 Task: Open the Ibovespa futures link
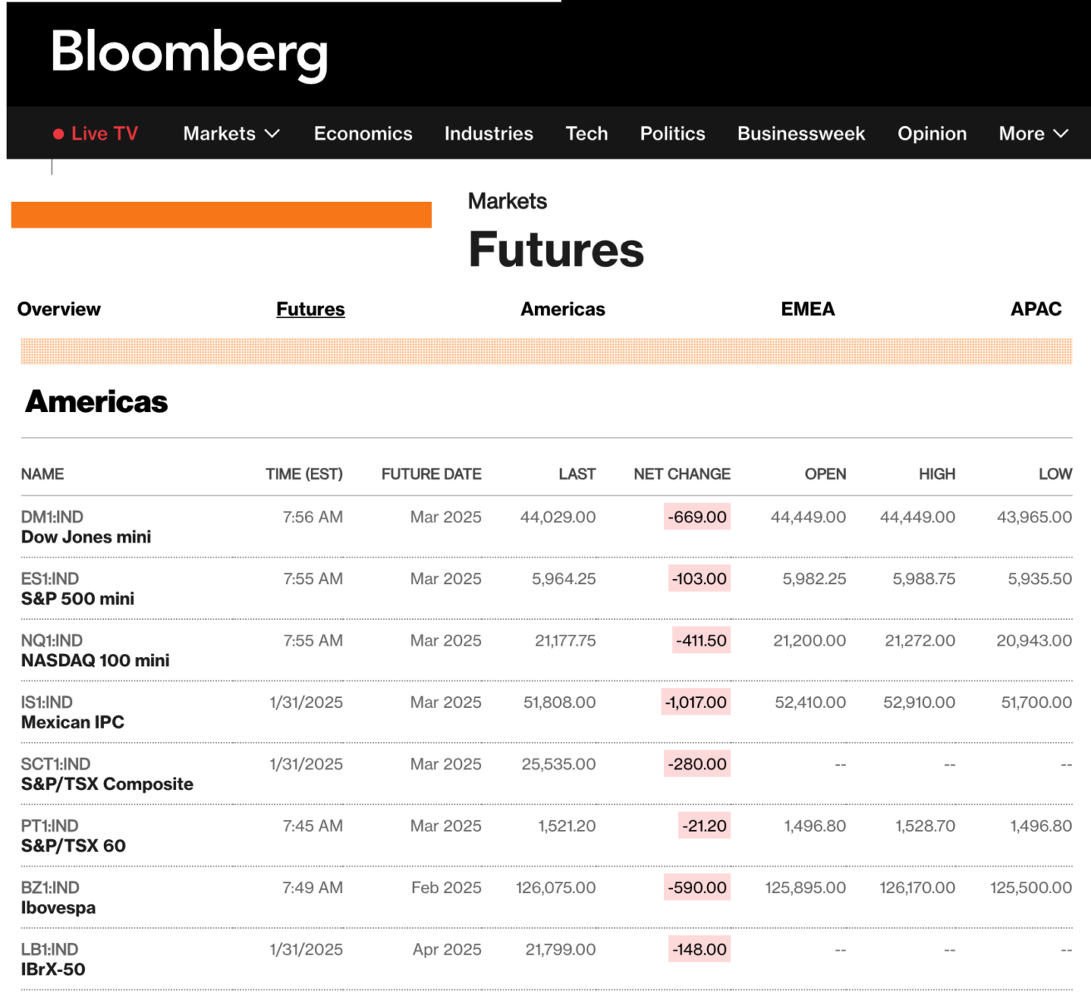click(58, 907)
